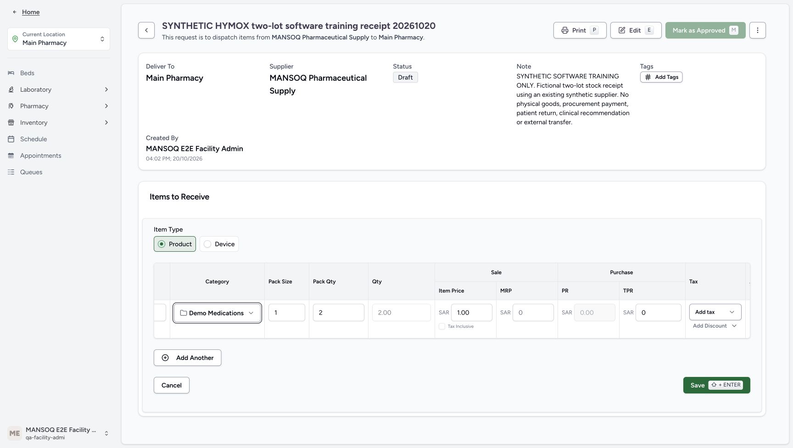793x448 pixels.
Task: Open the Current Location selector
Action: click(59, 39)
